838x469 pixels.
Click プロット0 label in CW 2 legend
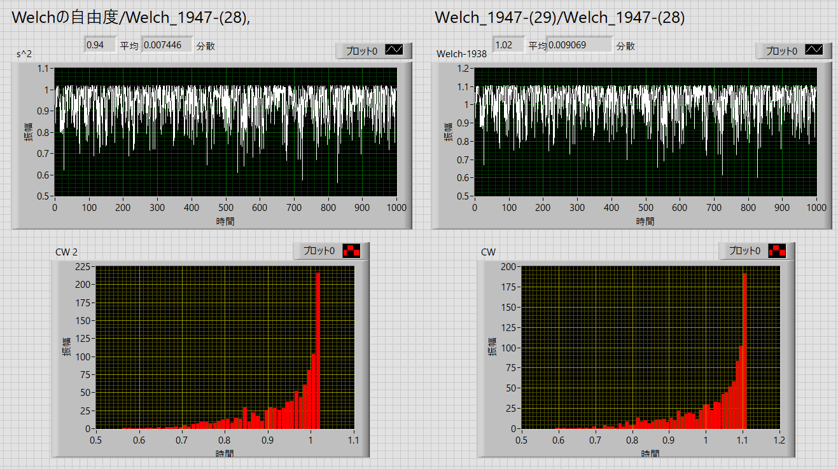[x=319, y=251]
